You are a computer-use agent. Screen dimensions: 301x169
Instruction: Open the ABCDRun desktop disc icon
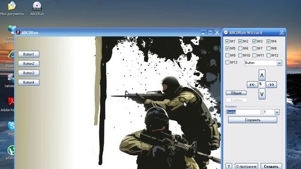point(37,8)
